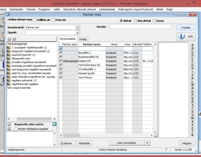This screenshot has height=157, width=201.
Task: Click the Partner lista window title icon
Action: 8,14
